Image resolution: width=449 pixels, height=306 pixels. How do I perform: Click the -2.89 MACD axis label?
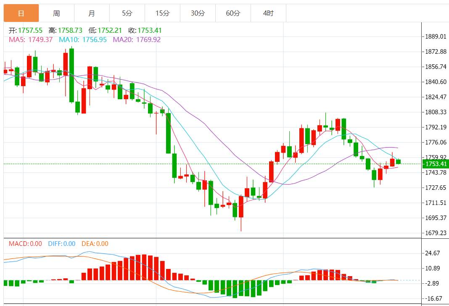(432, 283)
